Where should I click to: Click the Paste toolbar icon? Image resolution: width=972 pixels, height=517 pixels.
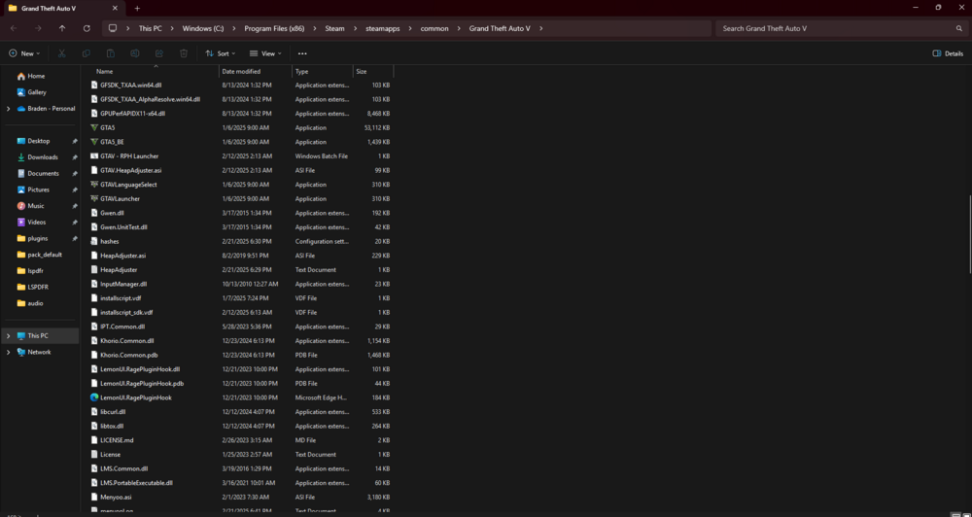(111, 53)
